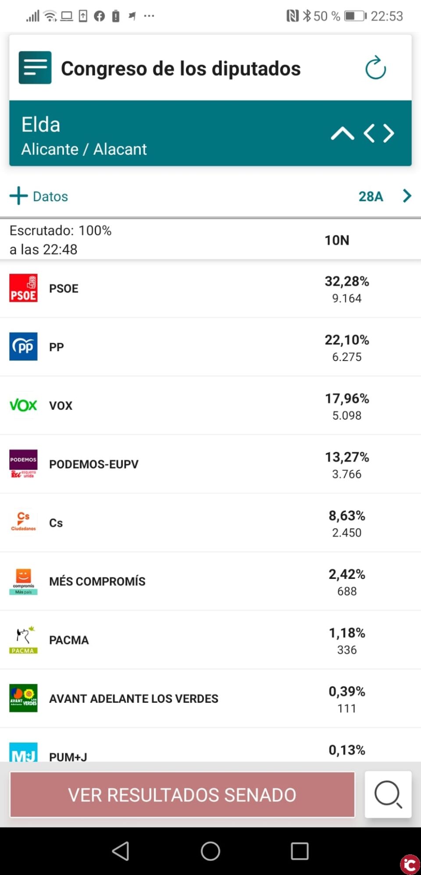The image size is (421, 875).
Task: Open the 28A election comparison
Action: pos(371,196)
